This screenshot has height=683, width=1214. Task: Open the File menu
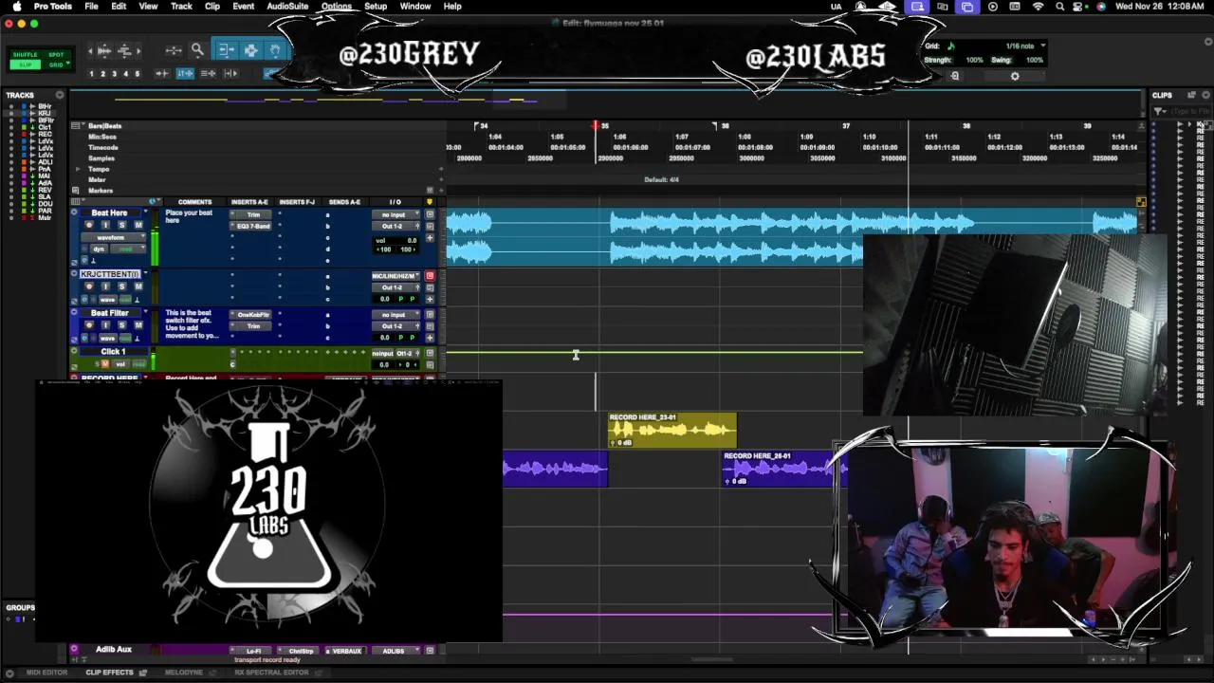[x=91, y=7]
